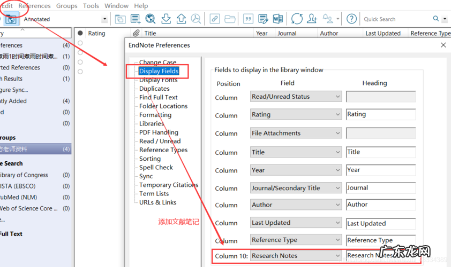Click the Word document toolbar icon

click(x=277, y=19)
